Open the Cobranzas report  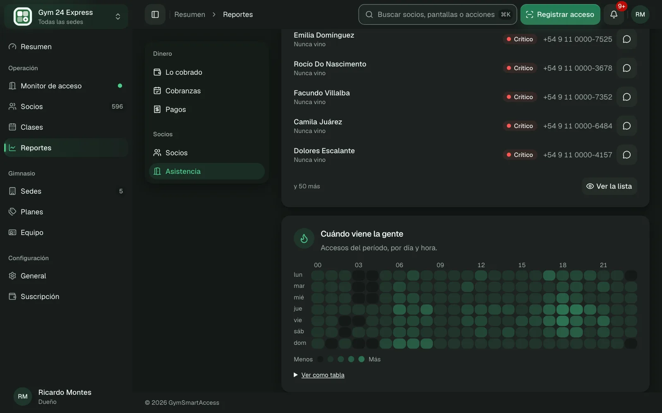[207, 91]
